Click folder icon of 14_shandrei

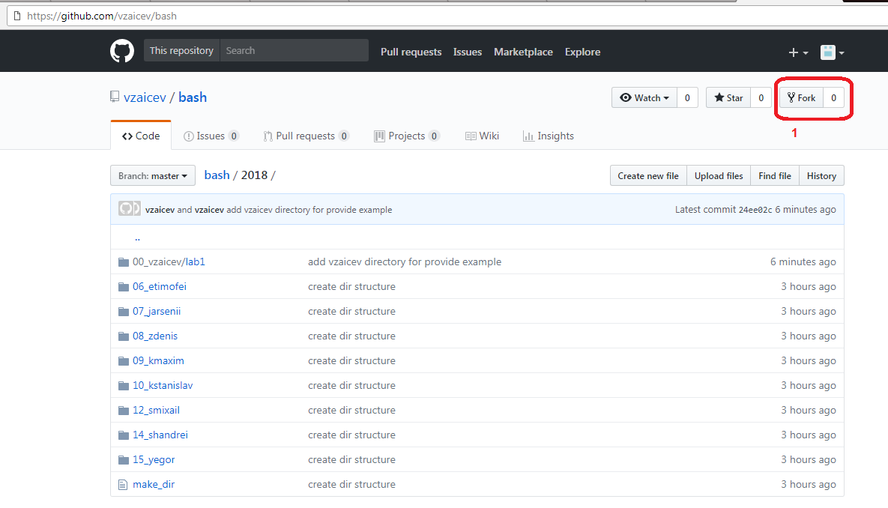click(124, 435)
